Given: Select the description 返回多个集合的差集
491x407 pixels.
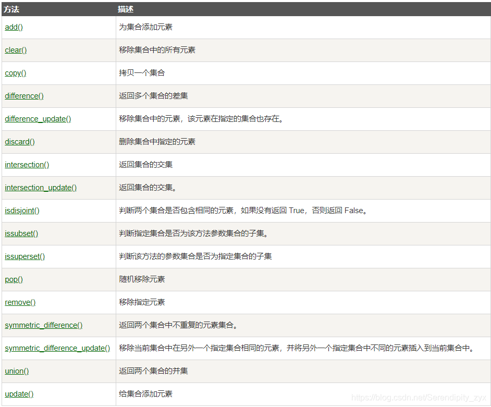Looking at the screenshot, I should coord(153,96).
